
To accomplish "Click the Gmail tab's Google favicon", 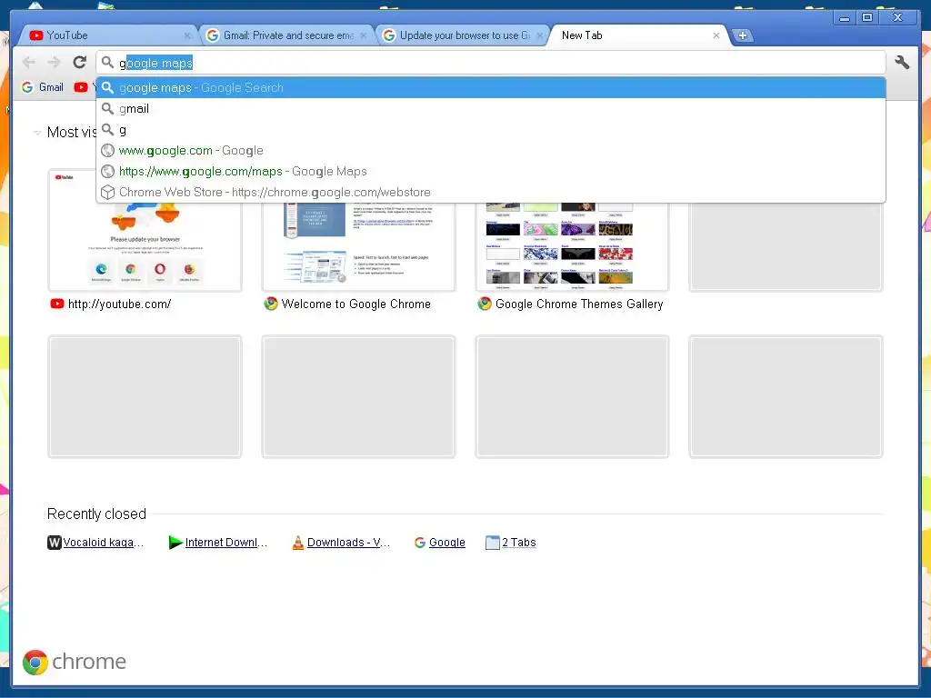I will pyautogui.click(x=212, y=35).
